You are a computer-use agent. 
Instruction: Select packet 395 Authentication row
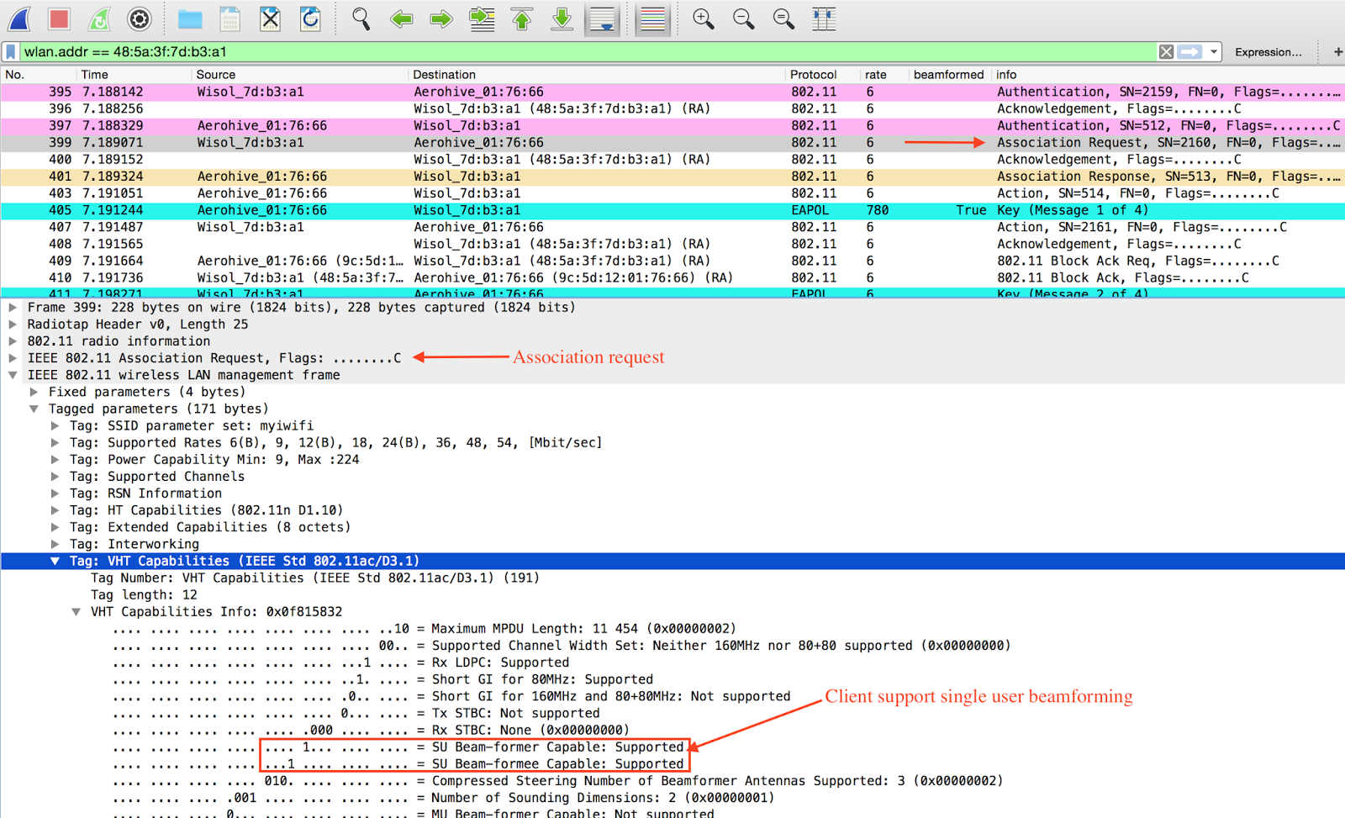672,92
